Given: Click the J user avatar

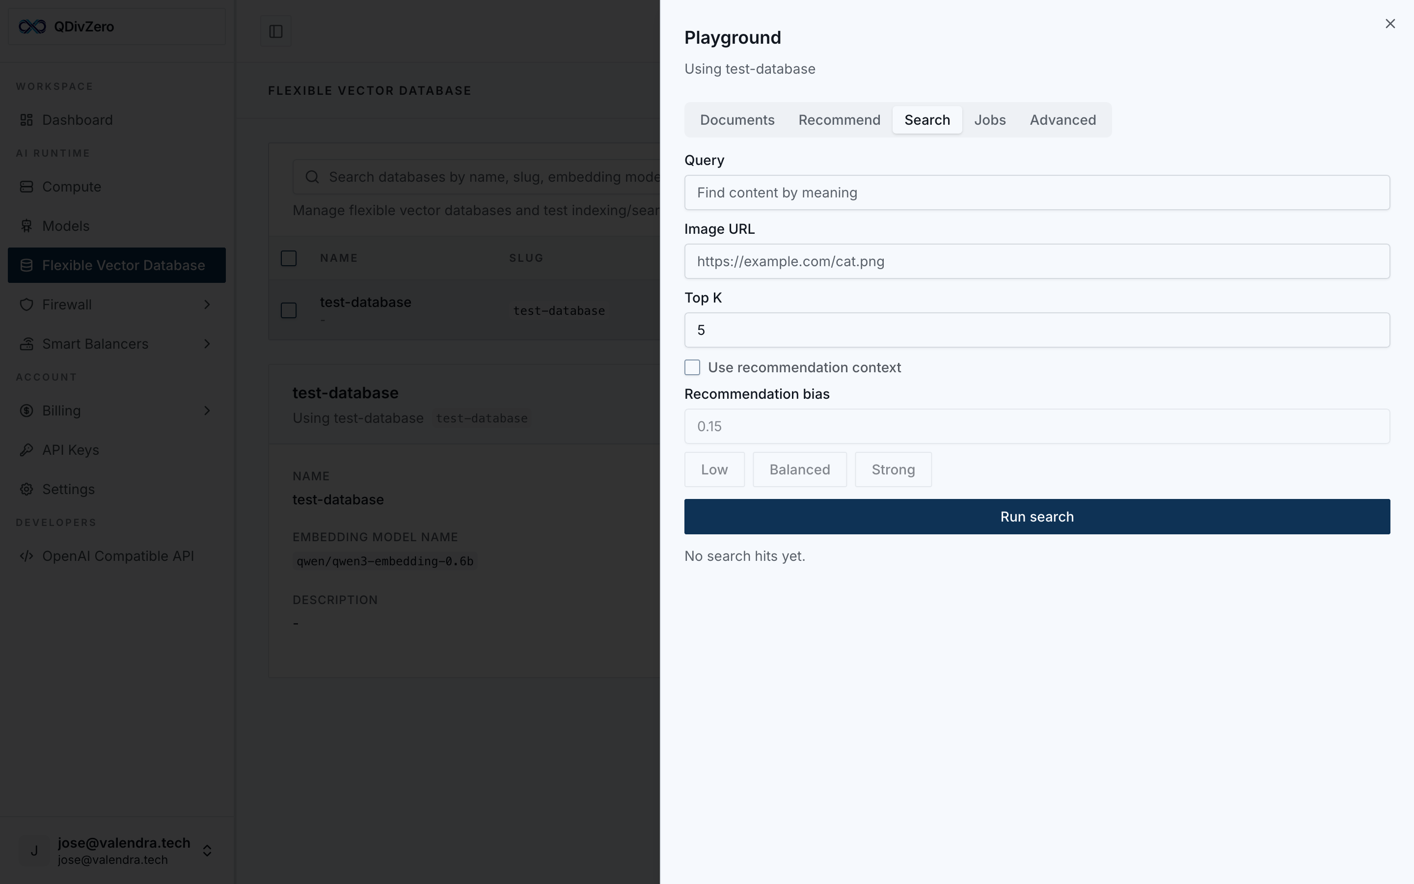Looking at the screenshot, I should pos(34,851).
